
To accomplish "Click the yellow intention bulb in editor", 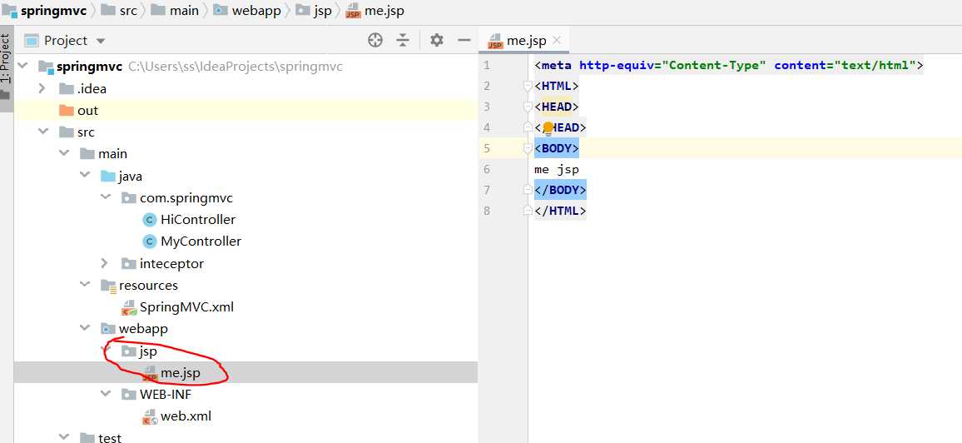I will (548, 128).
